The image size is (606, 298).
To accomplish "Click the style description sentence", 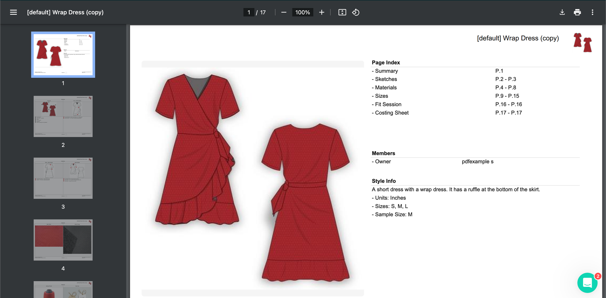I will pyautogui.click(x=456, y=189).
